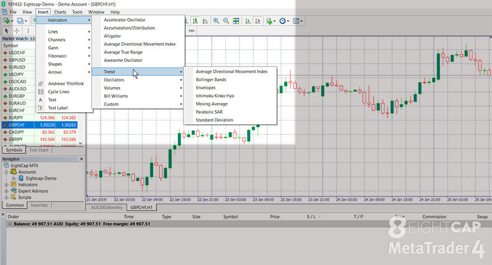Switch to Symbols tab in Market Watch

tap(14, 150)
